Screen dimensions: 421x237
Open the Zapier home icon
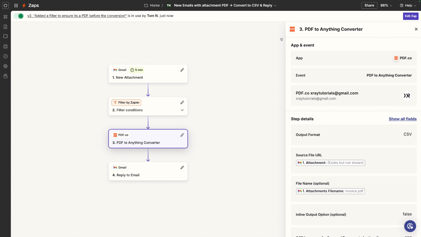tap(5, 5)
